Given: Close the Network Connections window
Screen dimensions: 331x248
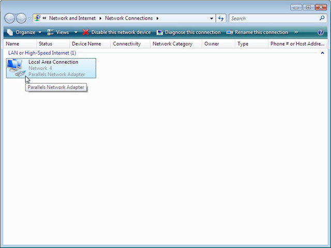Looking at the screenshot, I should click(321, 7).
